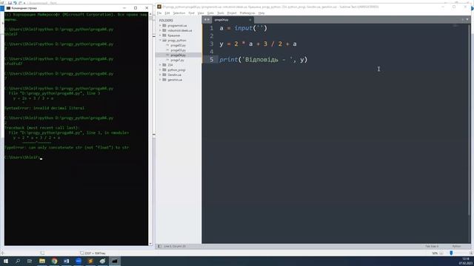Viewport: 474px width, 266px height.
Task: Open File Explorer from taskbar
Action: click(x=42, y=261)
